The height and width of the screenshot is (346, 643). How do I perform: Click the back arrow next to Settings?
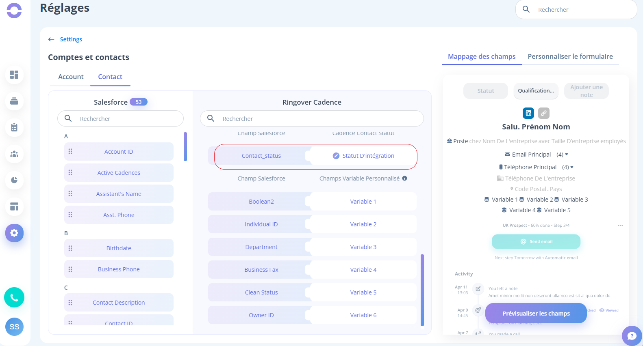pos(51,39)
